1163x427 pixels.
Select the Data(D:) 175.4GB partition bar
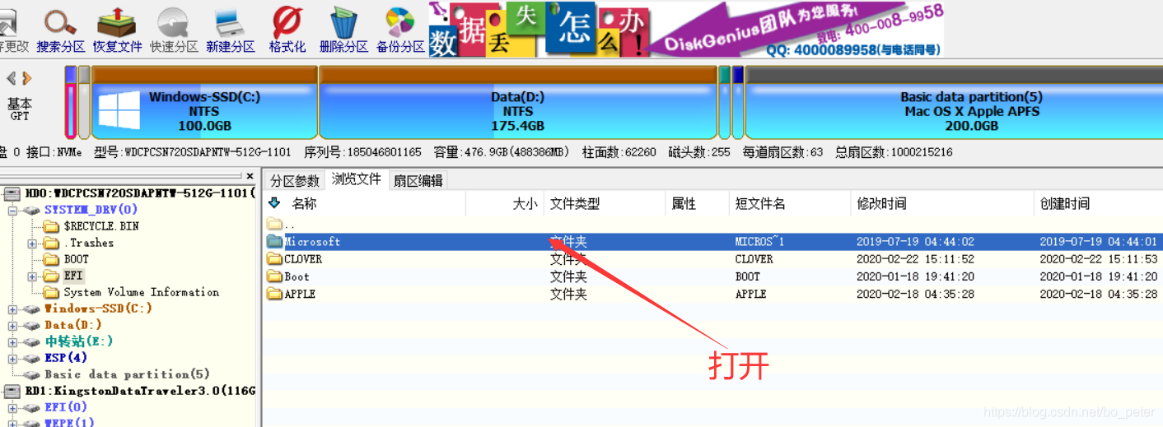[x=518, y=103]
